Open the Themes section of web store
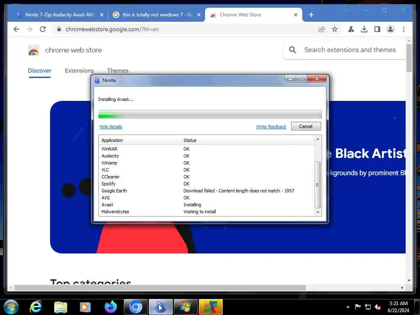The height and width of the screenshot is (315, 420). point(118,71)
